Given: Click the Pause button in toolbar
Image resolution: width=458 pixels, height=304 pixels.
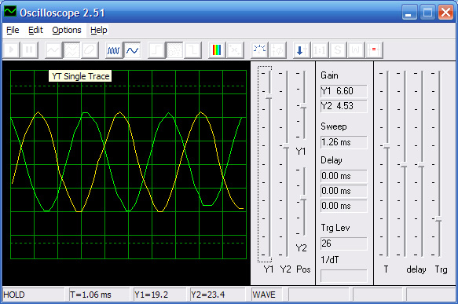Looking at the screenshot, I should 29,50.
